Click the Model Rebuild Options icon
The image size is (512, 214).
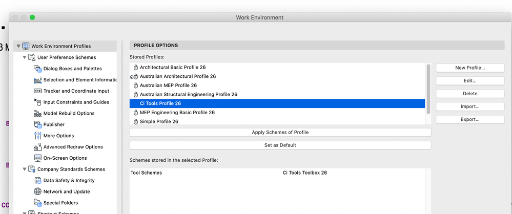coord(38,114)
